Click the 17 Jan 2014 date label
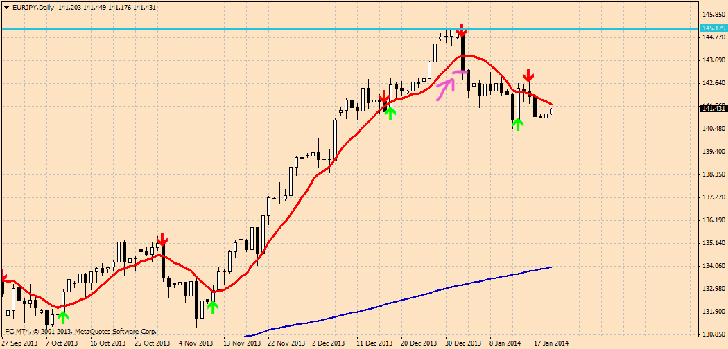728x349 pixels. click(x=551, y=343)
